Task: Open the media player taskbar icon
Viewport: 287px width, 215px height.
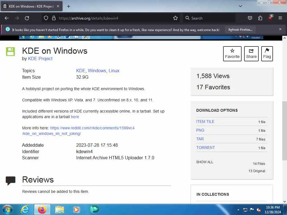Action: pyautogui.click(x=76, y=209)
